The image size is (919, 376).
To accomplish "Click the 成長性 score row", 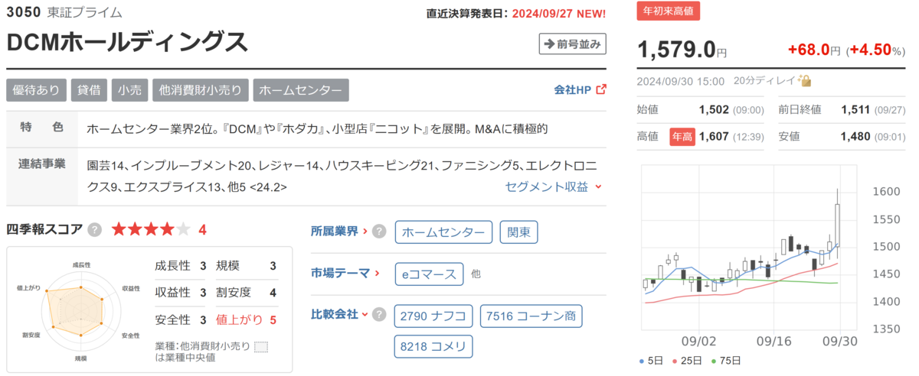I will [x=181, y=266].
